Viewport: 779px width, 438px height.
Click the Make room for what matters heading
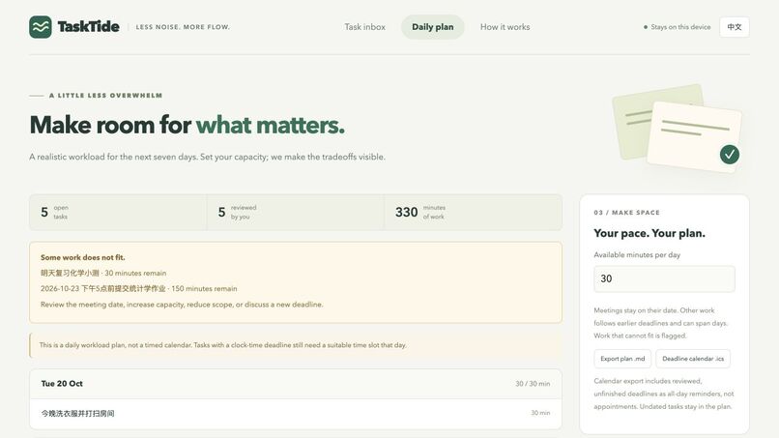click(187, 125)
